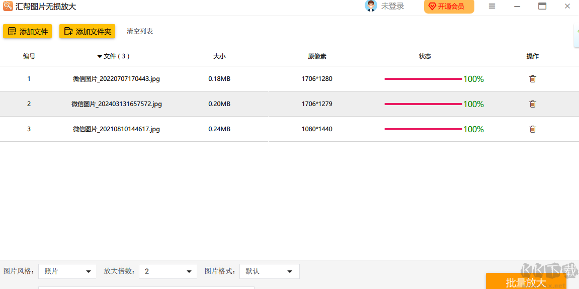Viewport: 579px width, 289px height.
Task: Click the 开通会员 membership button
Action: (449, 7)
